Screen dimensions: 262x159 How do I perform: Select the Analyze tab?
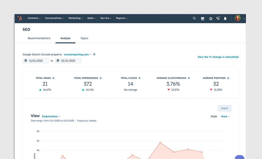click(x=65, y=38)
